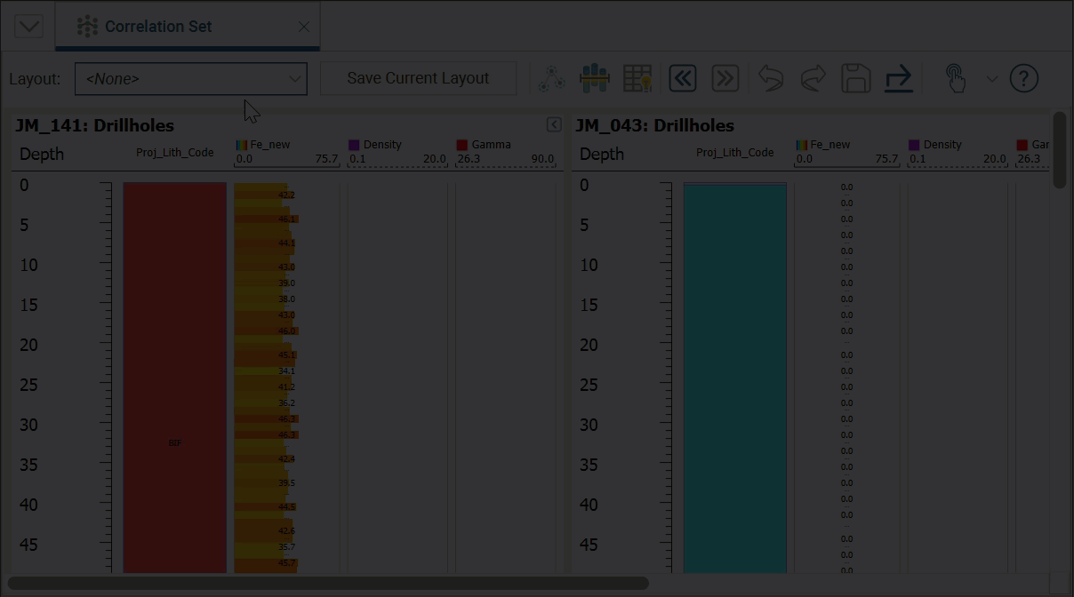1074x597 pixels.
Task: Open the Help question mark icon
Action: 1023,78
